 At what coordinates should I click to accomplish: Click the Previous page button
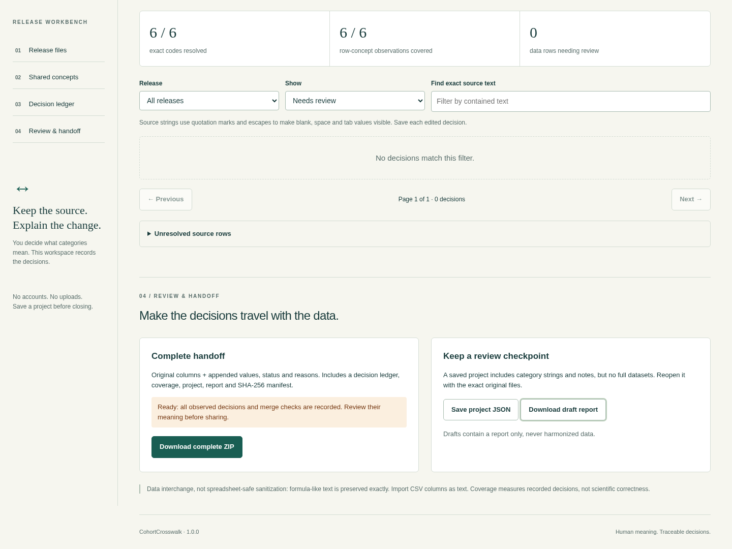[x=166, y=199]
